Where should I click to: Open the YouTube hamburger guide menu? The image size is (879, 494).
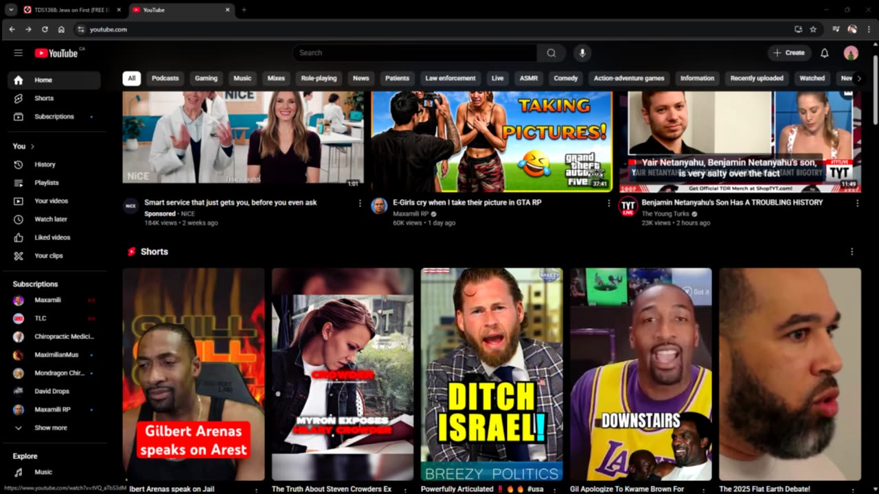coord(19,53)
